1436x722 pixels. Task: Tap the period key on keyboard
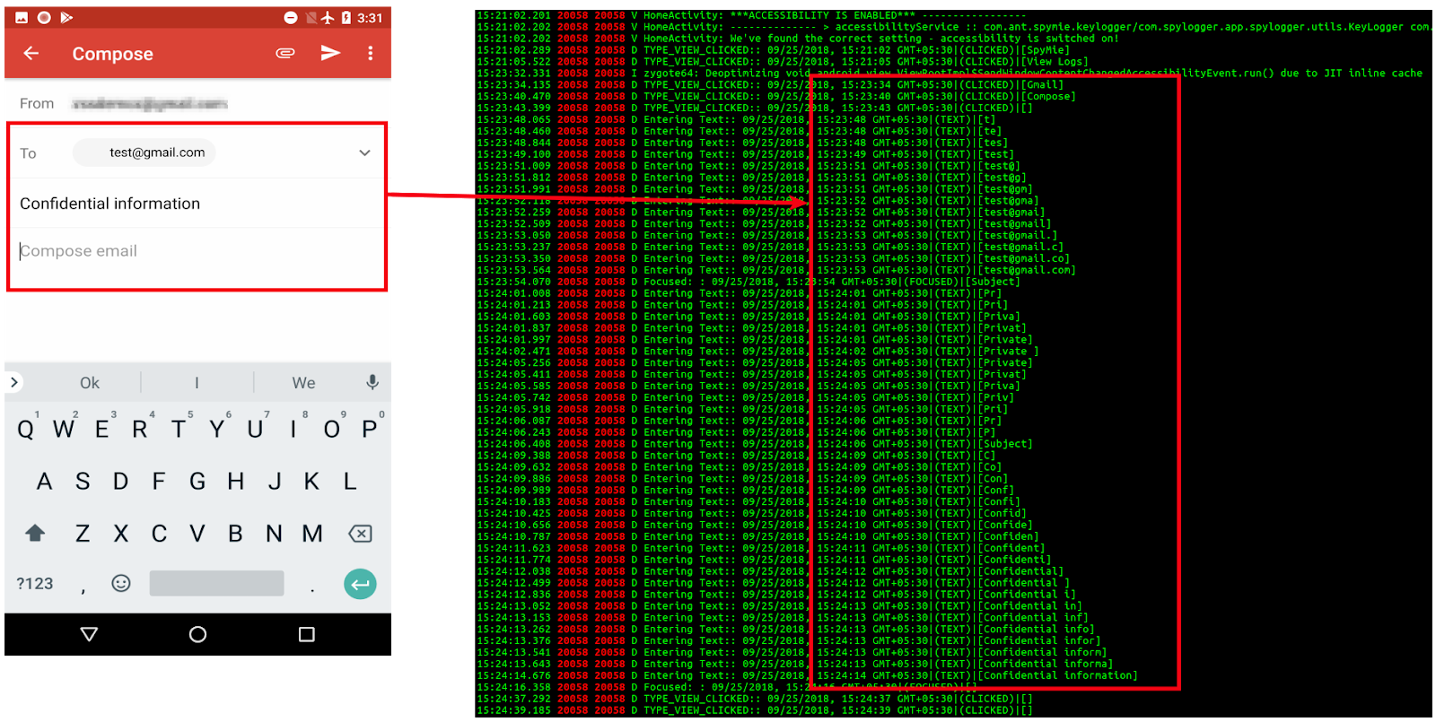click(x=312, y=588)
